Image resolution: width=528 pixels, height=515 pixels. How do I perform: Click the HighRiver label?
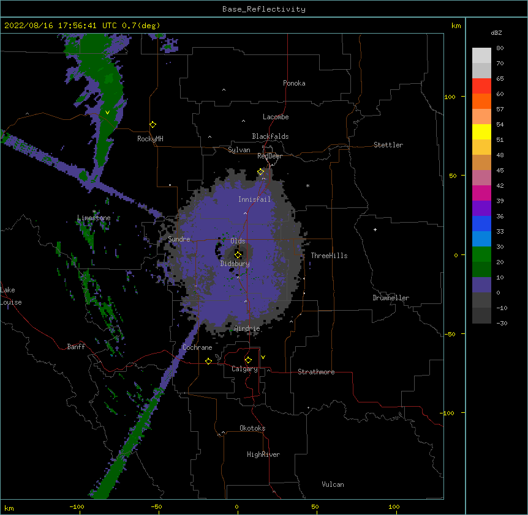263,454
